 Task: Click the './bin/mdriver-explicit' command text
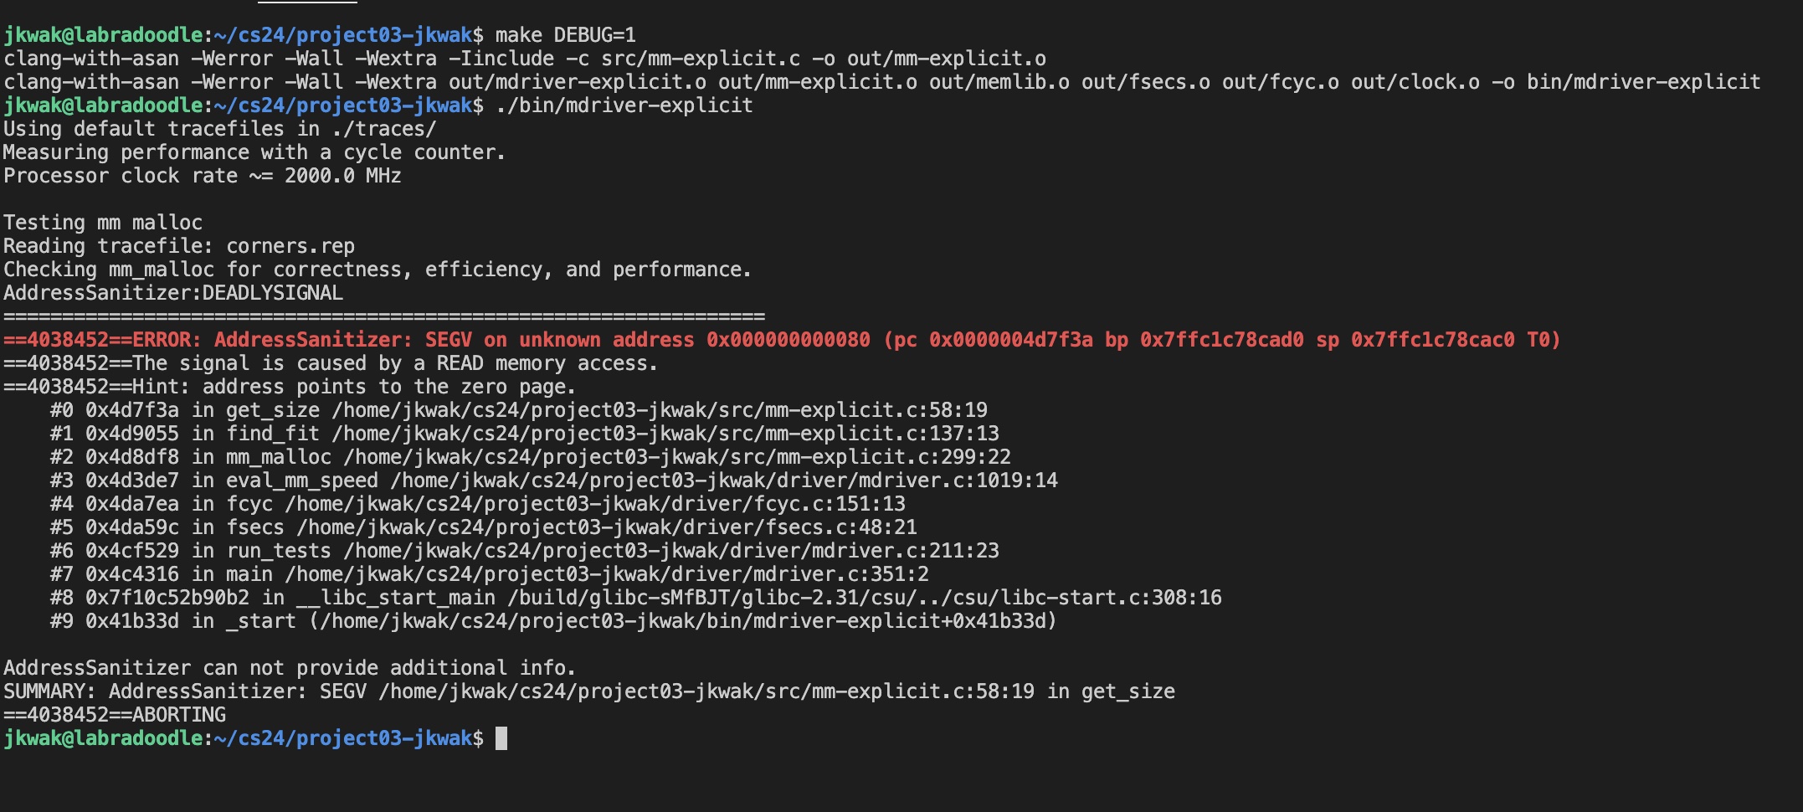point(624,105)
